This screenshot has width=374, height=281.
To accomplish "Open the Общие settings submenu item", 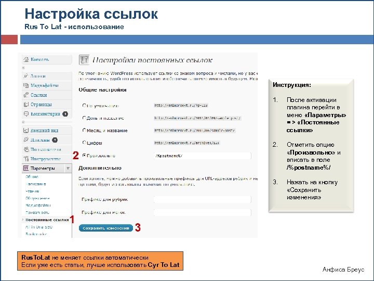I will (x=32, y=177).
